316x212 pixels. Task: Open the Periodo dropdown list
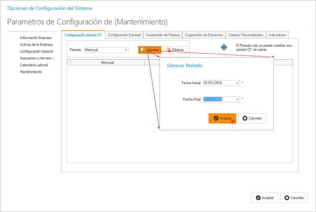point(126,50)
